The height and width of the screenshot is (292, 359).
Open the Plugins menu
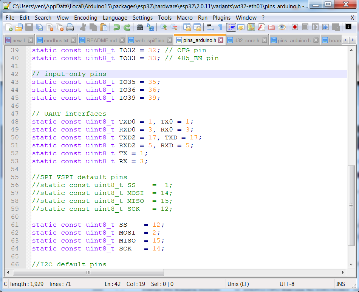pos(221,18)
